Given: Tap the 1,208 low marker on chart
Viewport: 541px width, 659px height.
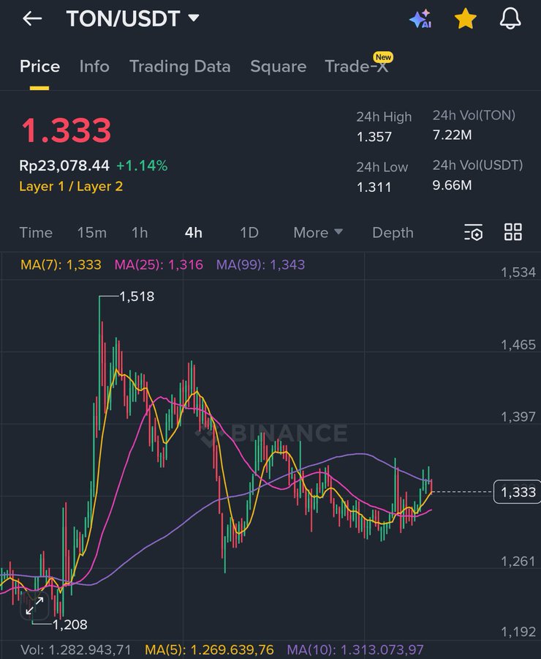Looking at the screenshot, I should 70,625.
